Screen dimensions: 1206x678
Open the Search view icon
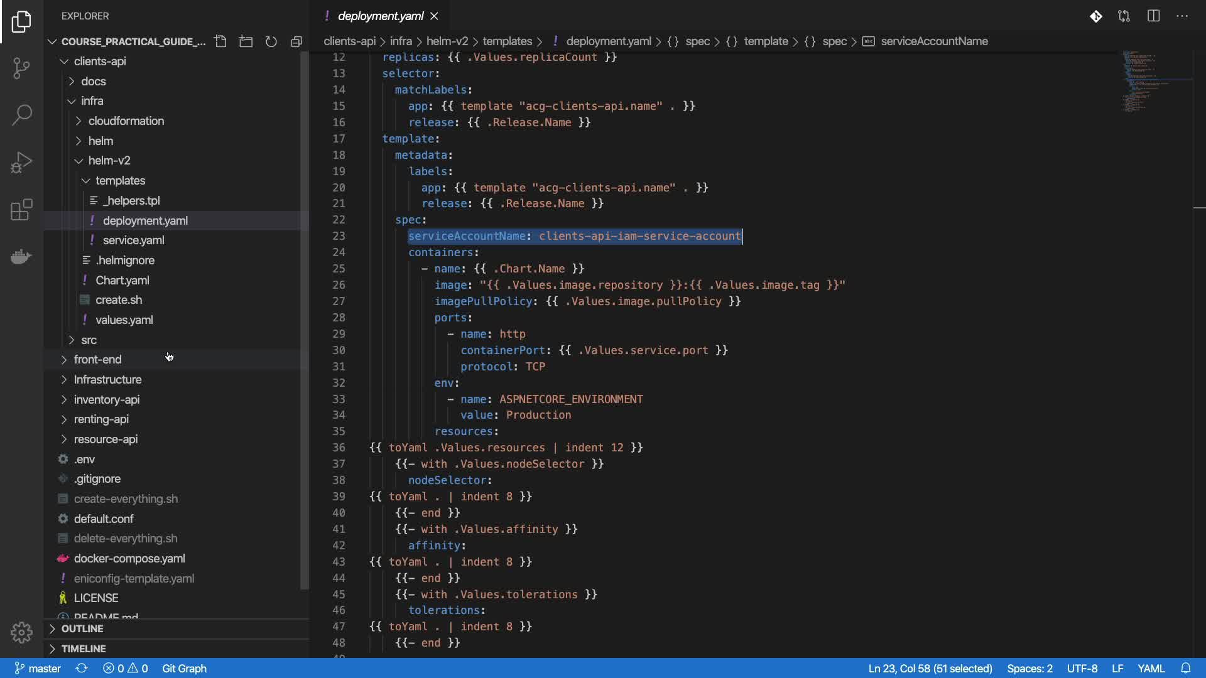(x=21, y=115)
